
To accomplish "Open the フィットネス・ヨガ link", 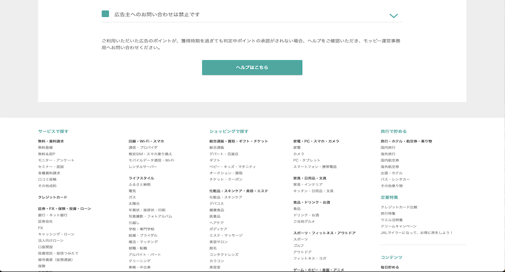I will click(x=310, y=258).
